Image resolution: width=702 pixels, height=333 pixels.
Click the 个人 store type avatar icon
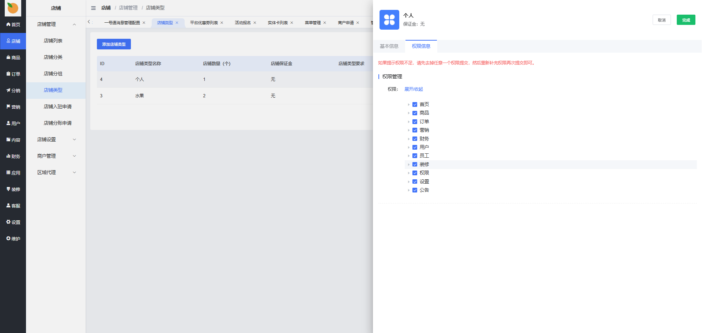tap(389, 20)
